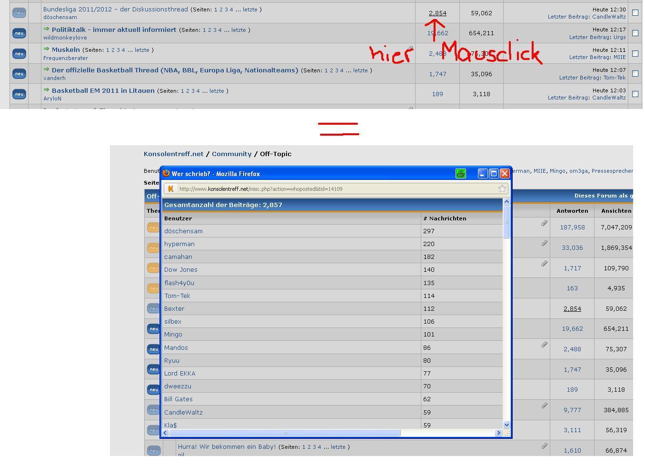The width and height of the screenshot is (645, 465).
Task: Click reply count 19,662 in background forum
Action: [x=572, y=328]
